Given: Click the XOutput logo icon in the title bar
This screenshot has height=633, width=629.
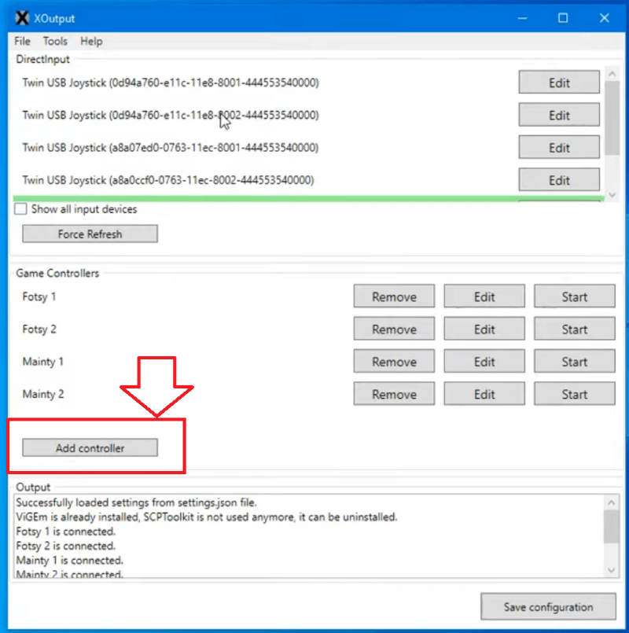Looking at the screenshot, I should tap(21, 17).
